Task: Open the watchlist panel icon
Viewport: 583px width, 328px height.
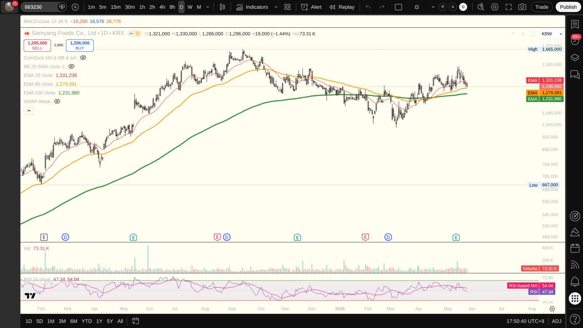Action: click(575, 24)
